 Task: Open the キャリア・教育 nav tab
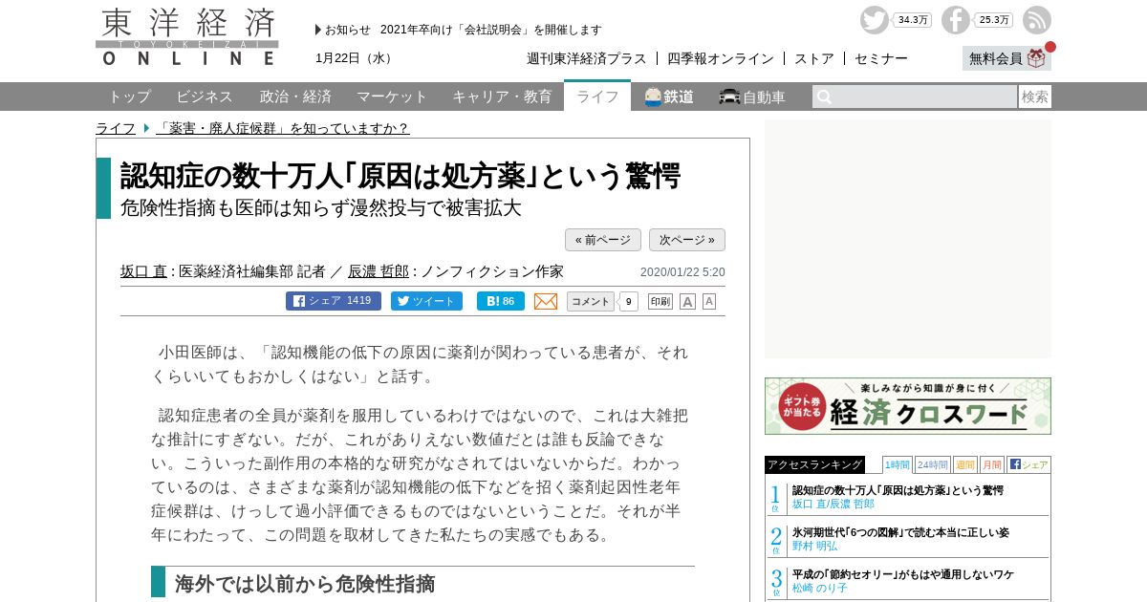point(502,97)
